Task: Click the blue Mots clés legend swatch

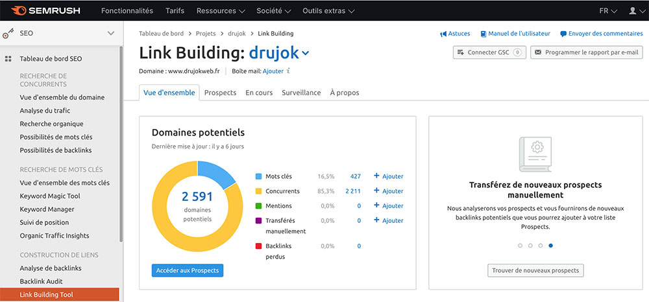Action: [259, 176]
